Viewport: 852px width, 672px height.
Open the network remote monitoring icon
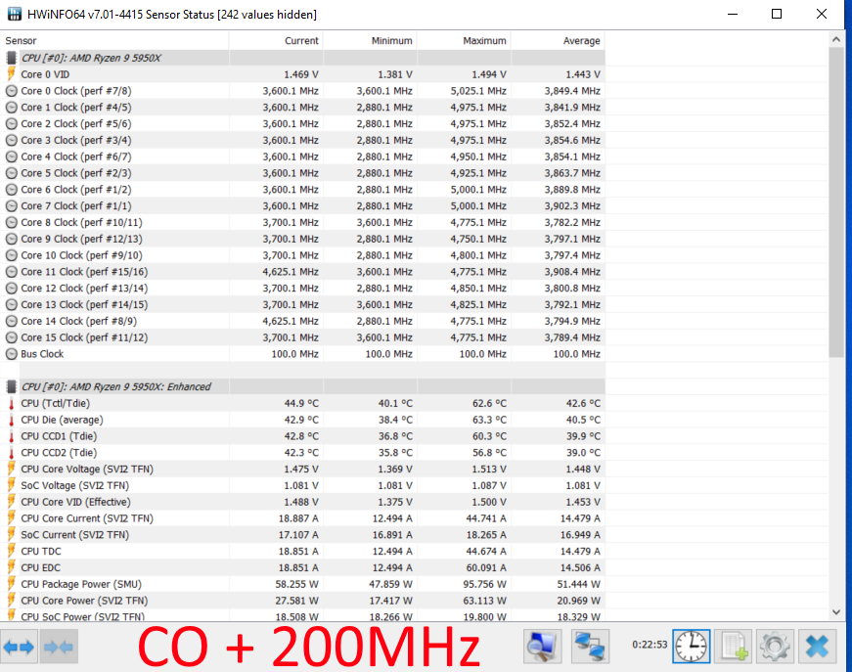pyautogui.click(x=590, y=647)
